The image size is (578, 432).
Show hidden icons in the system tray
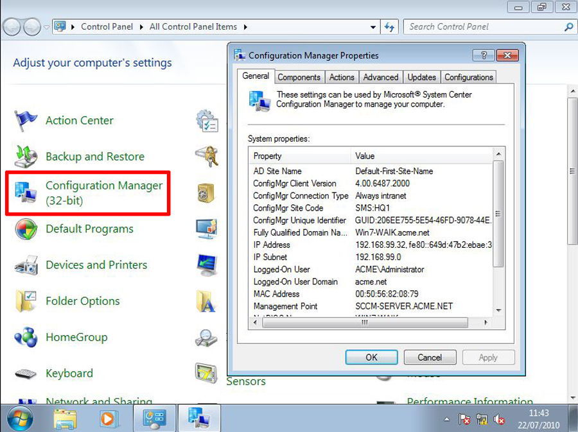pyautogui.click(x=446, y=419)
